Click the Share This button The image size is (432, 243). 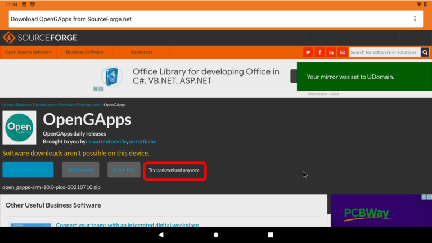(124, 170)
